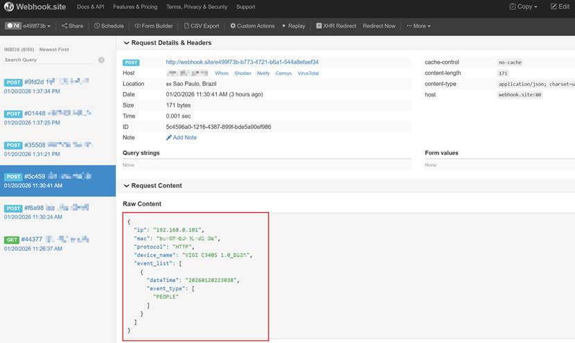Click the "PEOPLE" value in raw content
The image size is (575, 343).
tap(166, 297)
